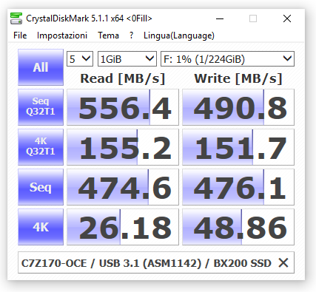Click Seq write value 476.1
Viewport: 316px width, 292px height.
[238, 187]
